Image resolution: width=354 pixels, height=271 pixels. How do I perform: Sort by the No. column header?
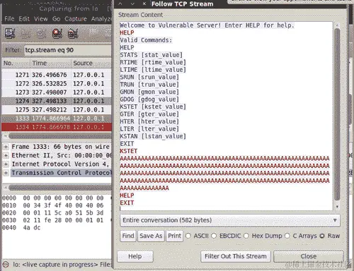[x=16, y=64]
